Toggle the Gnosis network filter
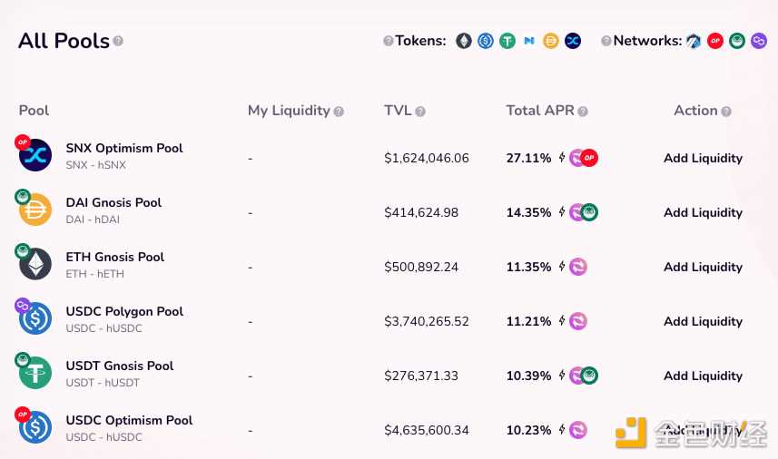Image resolution: width=778 pixels, height=459 pixels. [737, 41]
